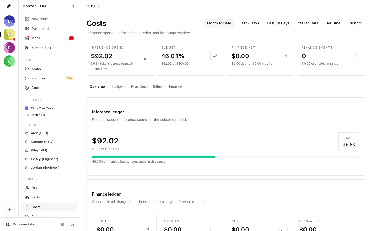
Task: Open the CLI v2 — Core project
Action: 49,108
